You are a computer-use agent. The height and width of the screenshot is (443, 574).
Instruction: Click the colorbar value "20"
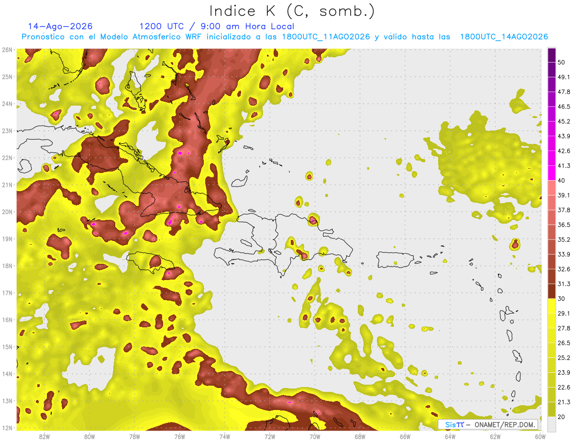click(x=562, y=417)
